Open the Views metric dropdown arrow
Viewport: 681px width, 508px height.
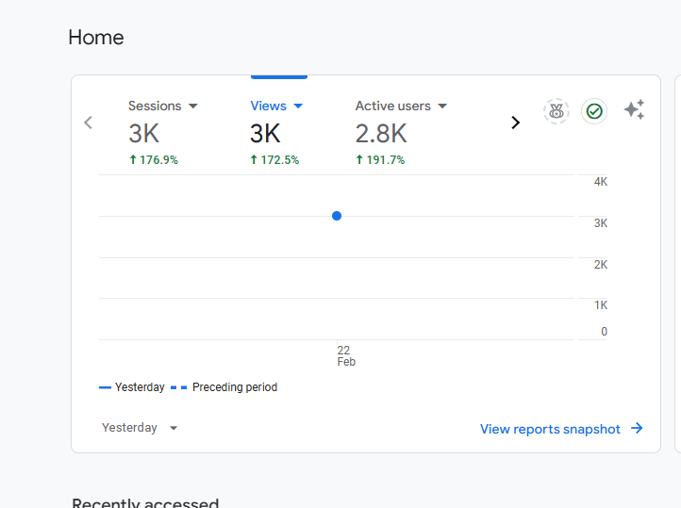(x=299, y=107)
